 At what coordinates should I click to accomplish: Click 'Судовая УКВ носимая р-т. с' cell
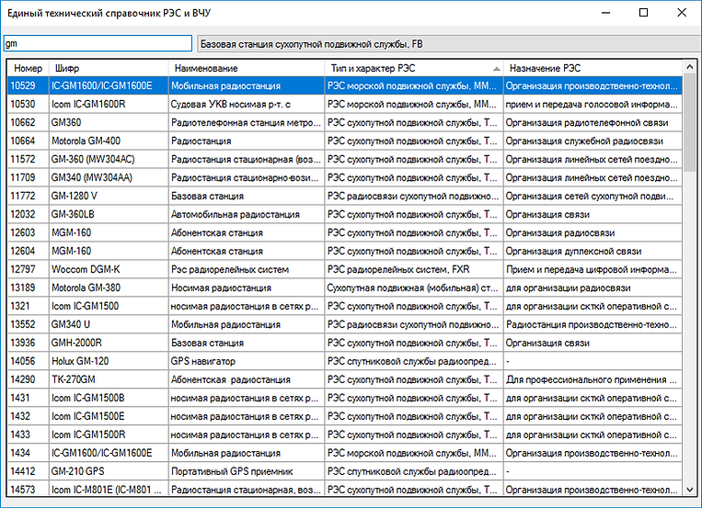(247, 104)
